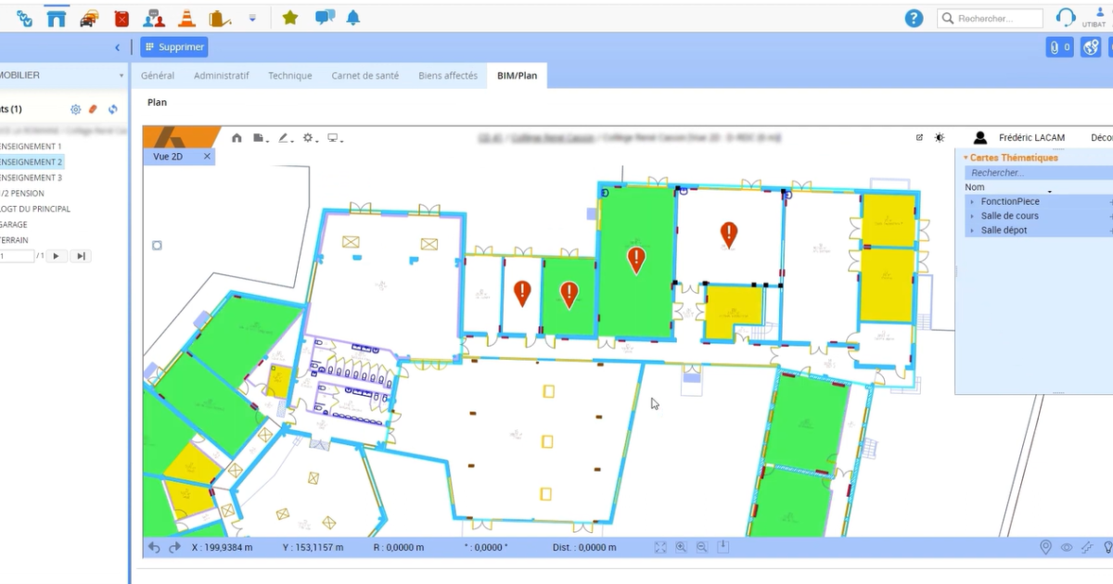Open the Carnet de santé tab
1113x584 pixels.
click(x=365, y=76)
